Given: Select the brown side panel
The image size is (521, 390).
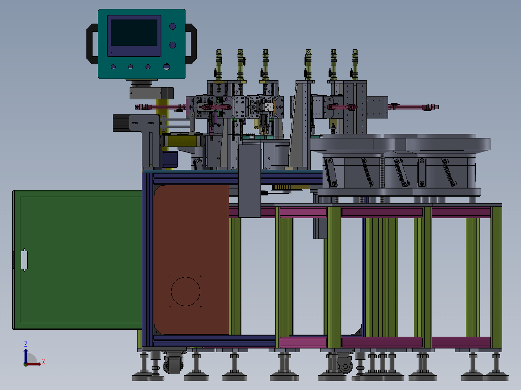Looking at the screenshot, I should pyautogui.click(x=190, y=259).
